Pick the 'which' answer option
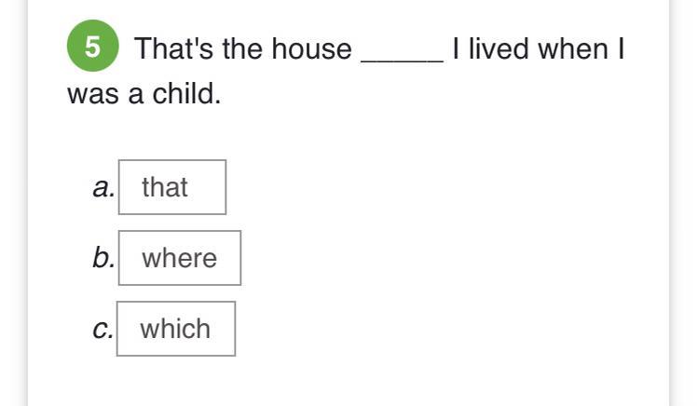Viewport: 697px width, 406px height. coord(176,329)
